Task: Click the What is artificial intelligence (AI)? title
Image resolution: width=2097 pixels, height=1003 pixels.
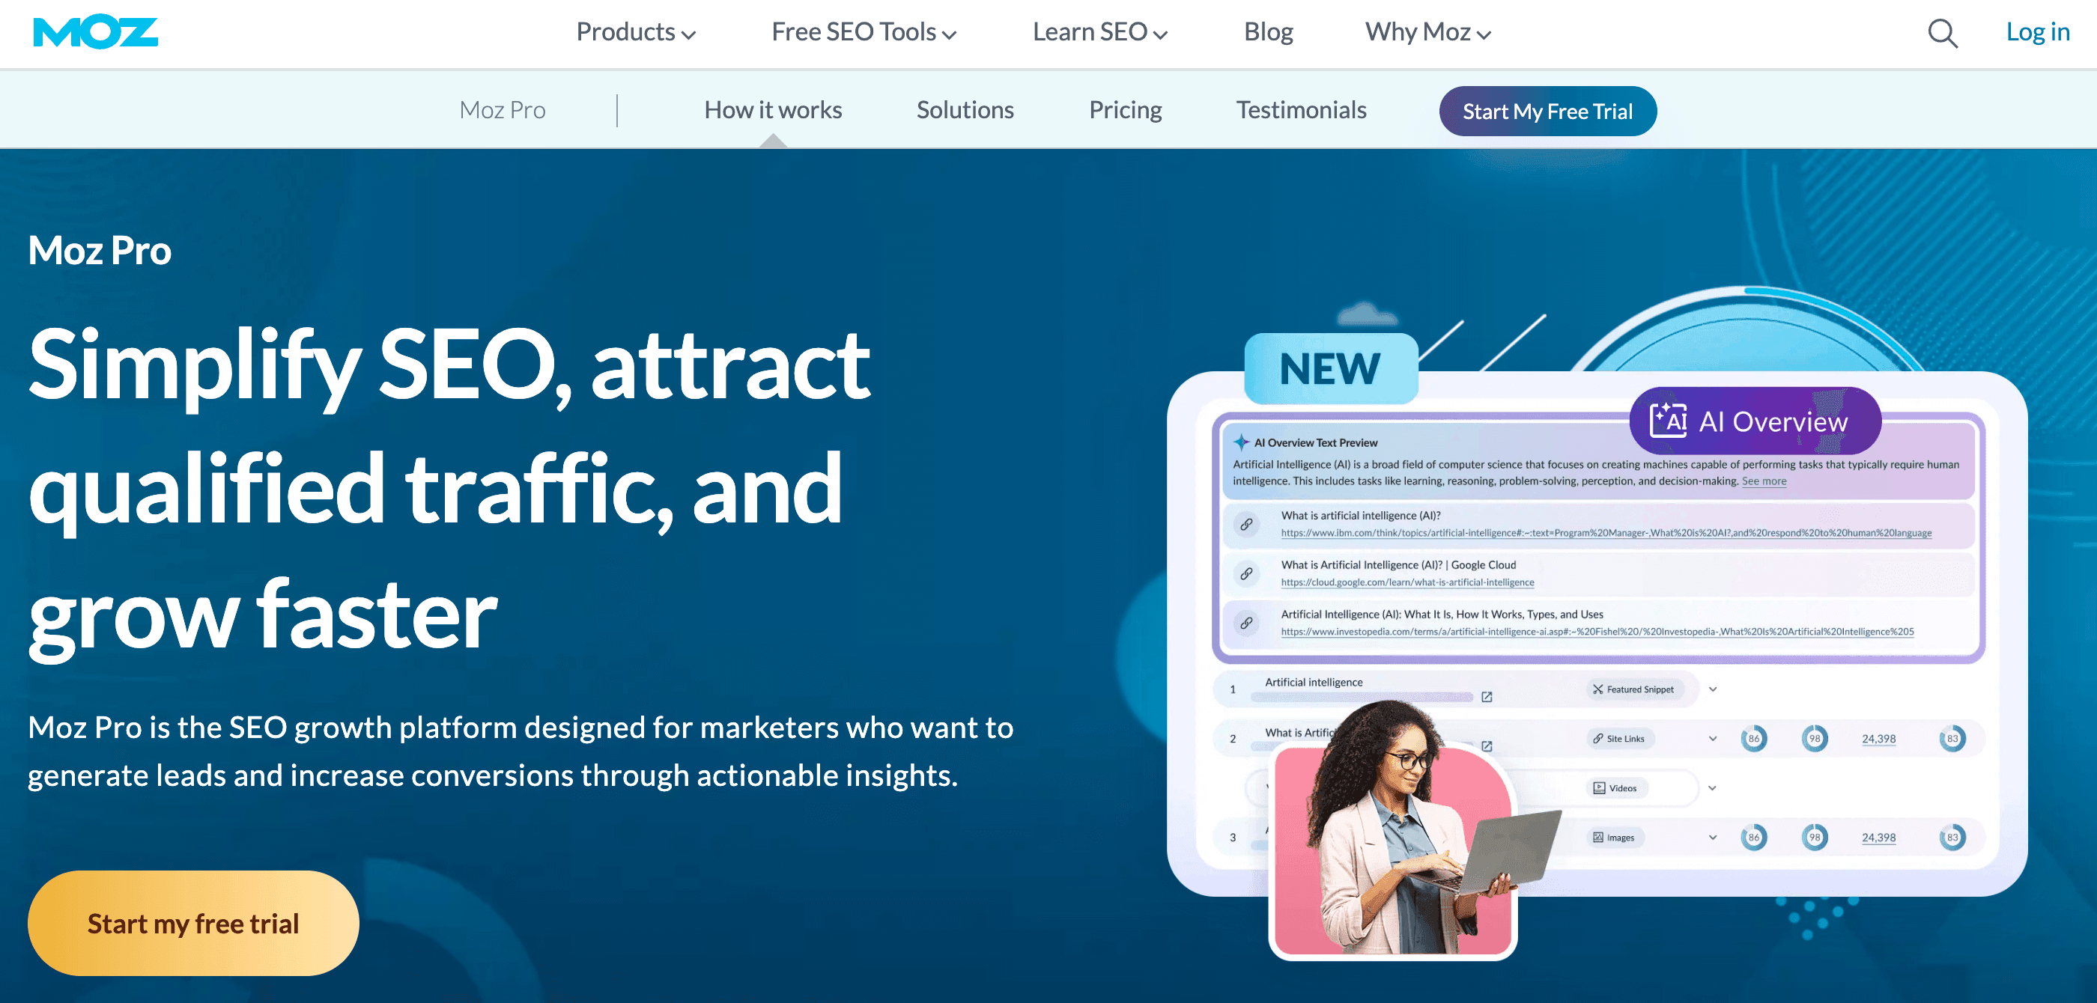Action: (1360, 515)
